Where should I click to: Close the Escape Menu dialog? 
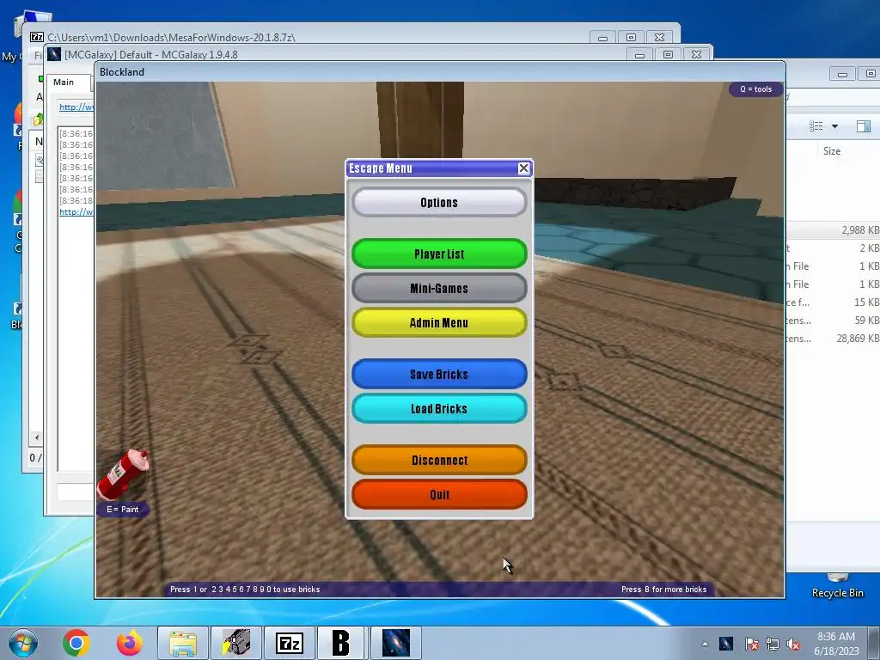(523, 168)
